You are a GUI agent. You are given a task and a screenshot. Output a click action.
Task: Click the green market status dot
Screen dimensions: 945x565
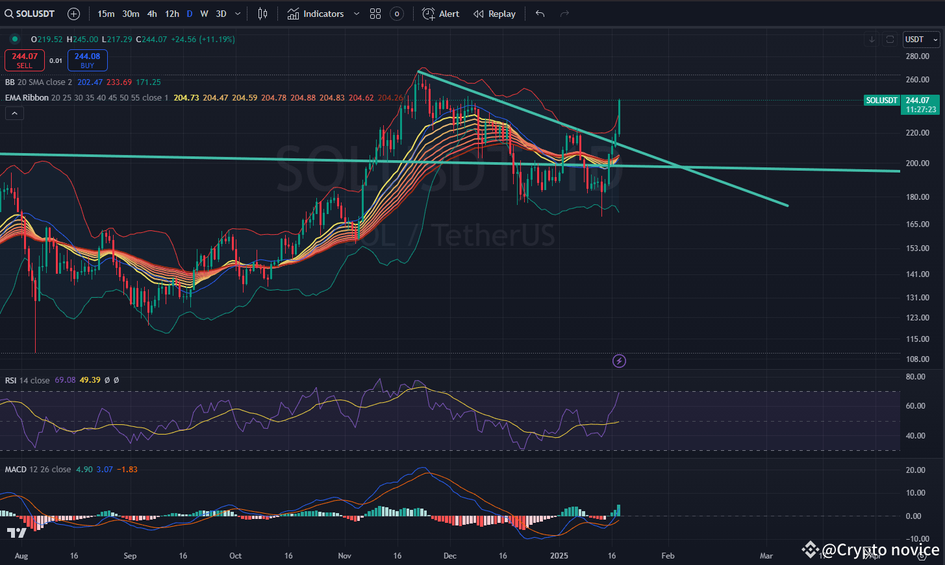click(14, 39)
